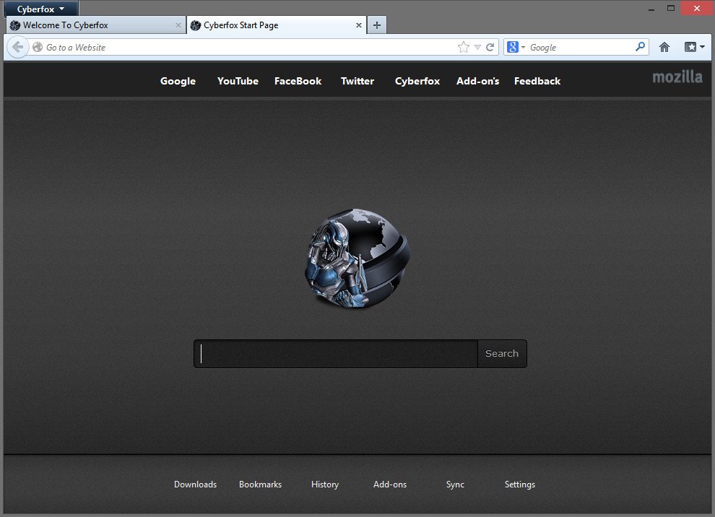The width and height of the screenshot is (715, 517).
Task: Open the YouTube link in top navigation
Action: (x=238, y=81)
